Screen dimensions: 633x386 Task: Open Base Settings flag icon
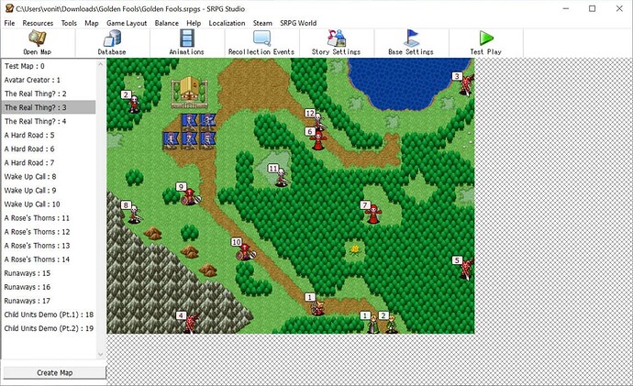(x=411, y=38)
